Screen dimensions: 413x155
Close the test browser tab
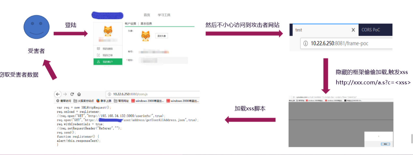pos(353,30)
